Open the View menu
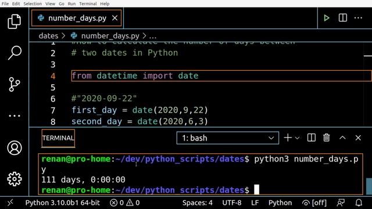 click(50, 4)
